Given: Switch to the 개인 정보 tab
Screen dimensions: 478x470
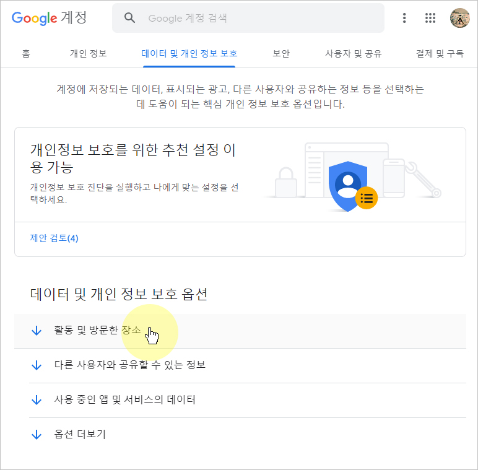Looking at the screenshot, I should 89,54.
